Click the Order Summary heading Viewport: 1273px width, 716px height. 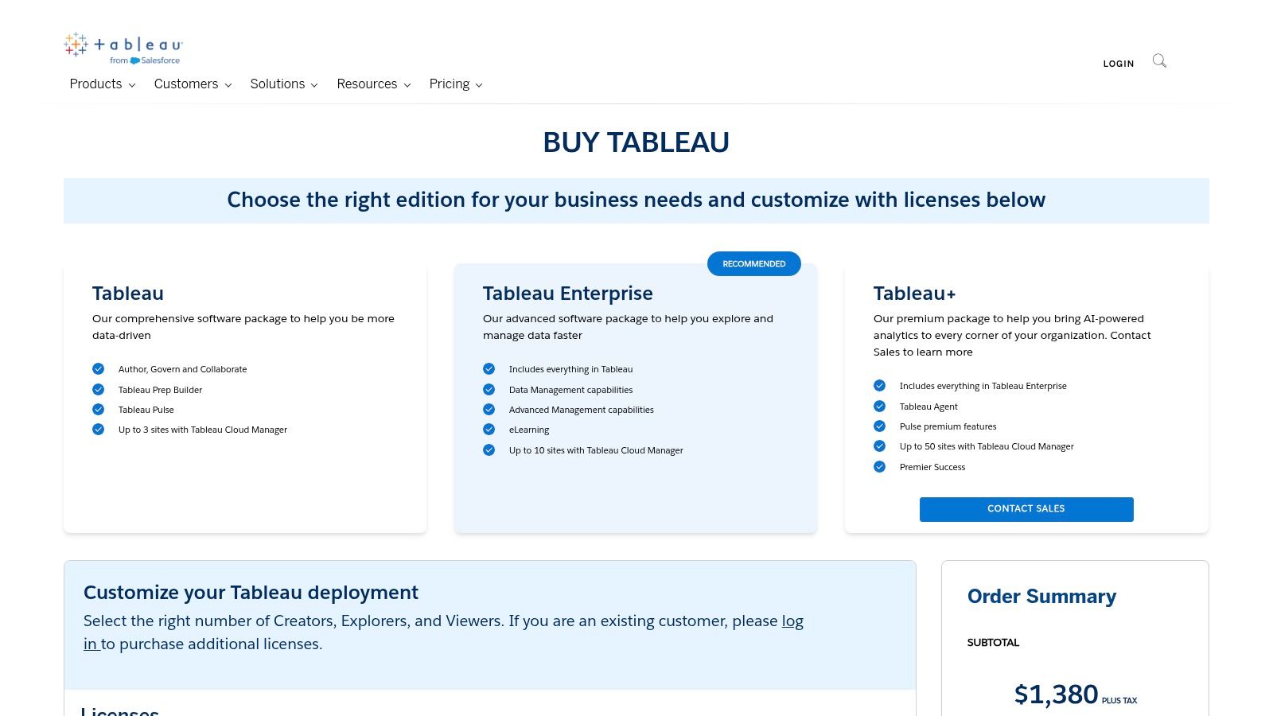click(x=1041, y=597)
